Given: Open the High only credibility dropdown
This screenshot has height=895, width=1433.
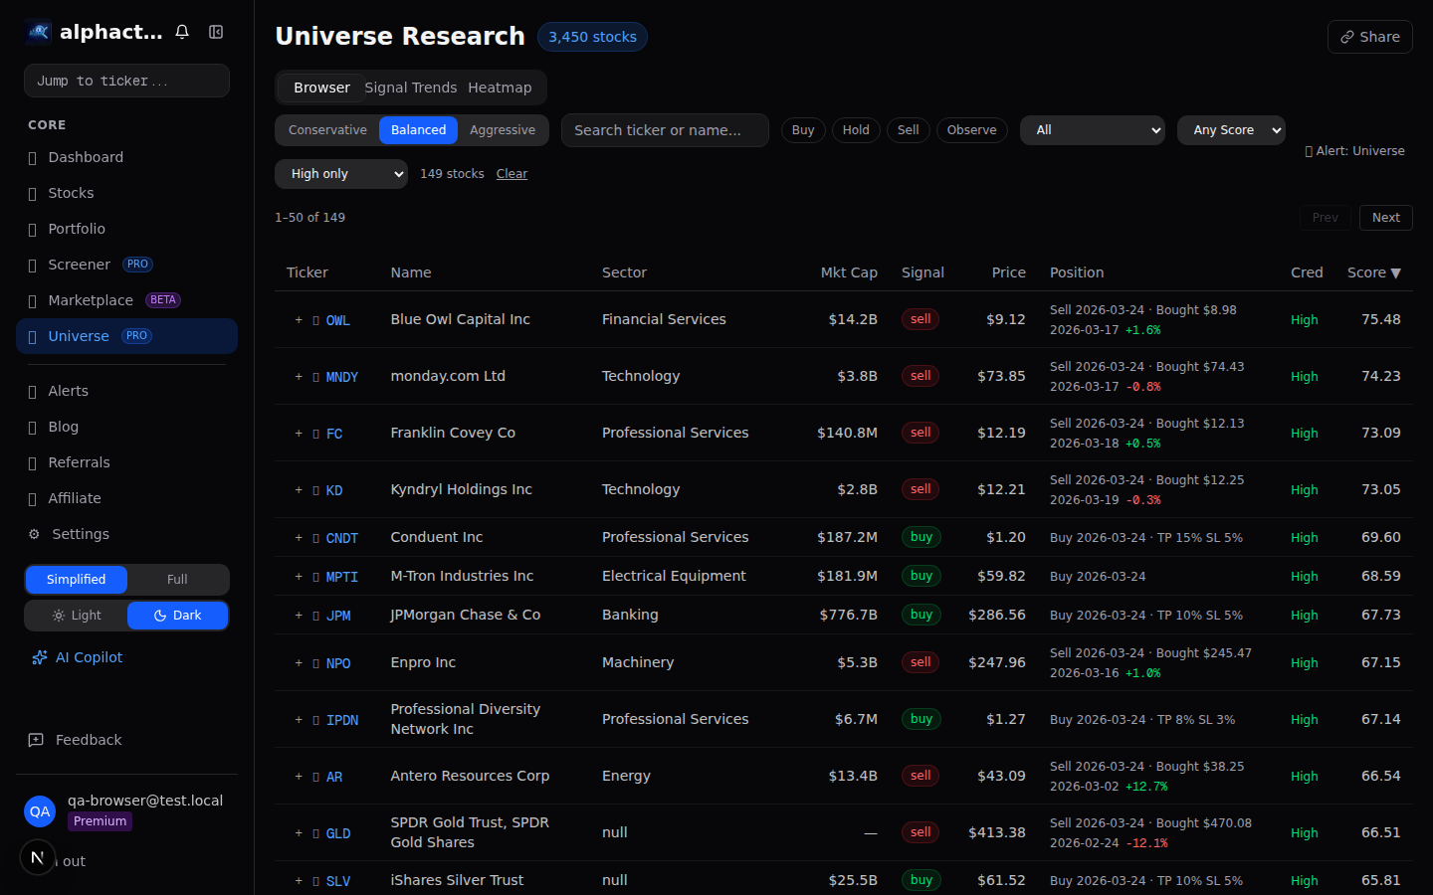Looking at the screenshot, I should coord(340,173).
